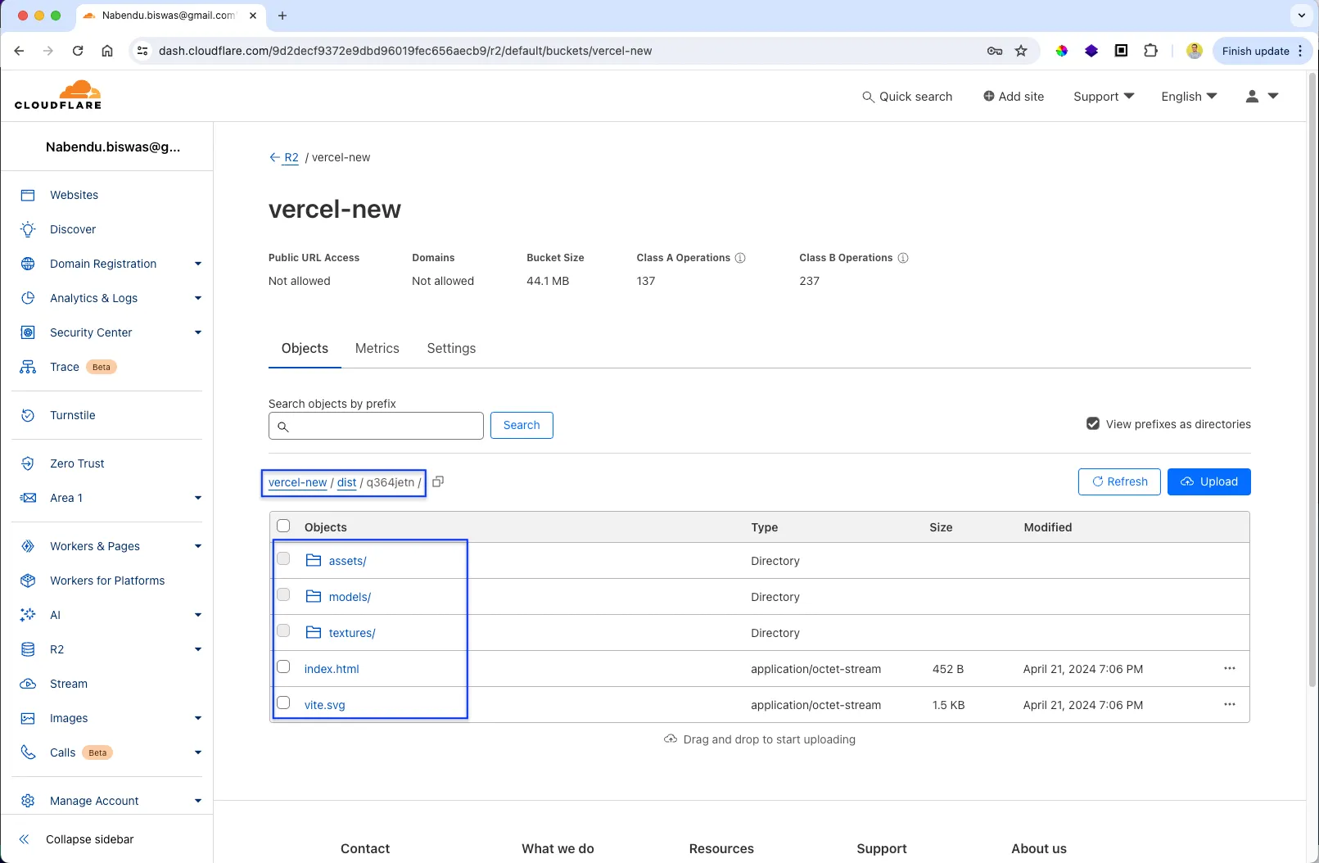Open the English language dropdown
The width and height of the screenshot is (1319, 863).
[1189, 97]
